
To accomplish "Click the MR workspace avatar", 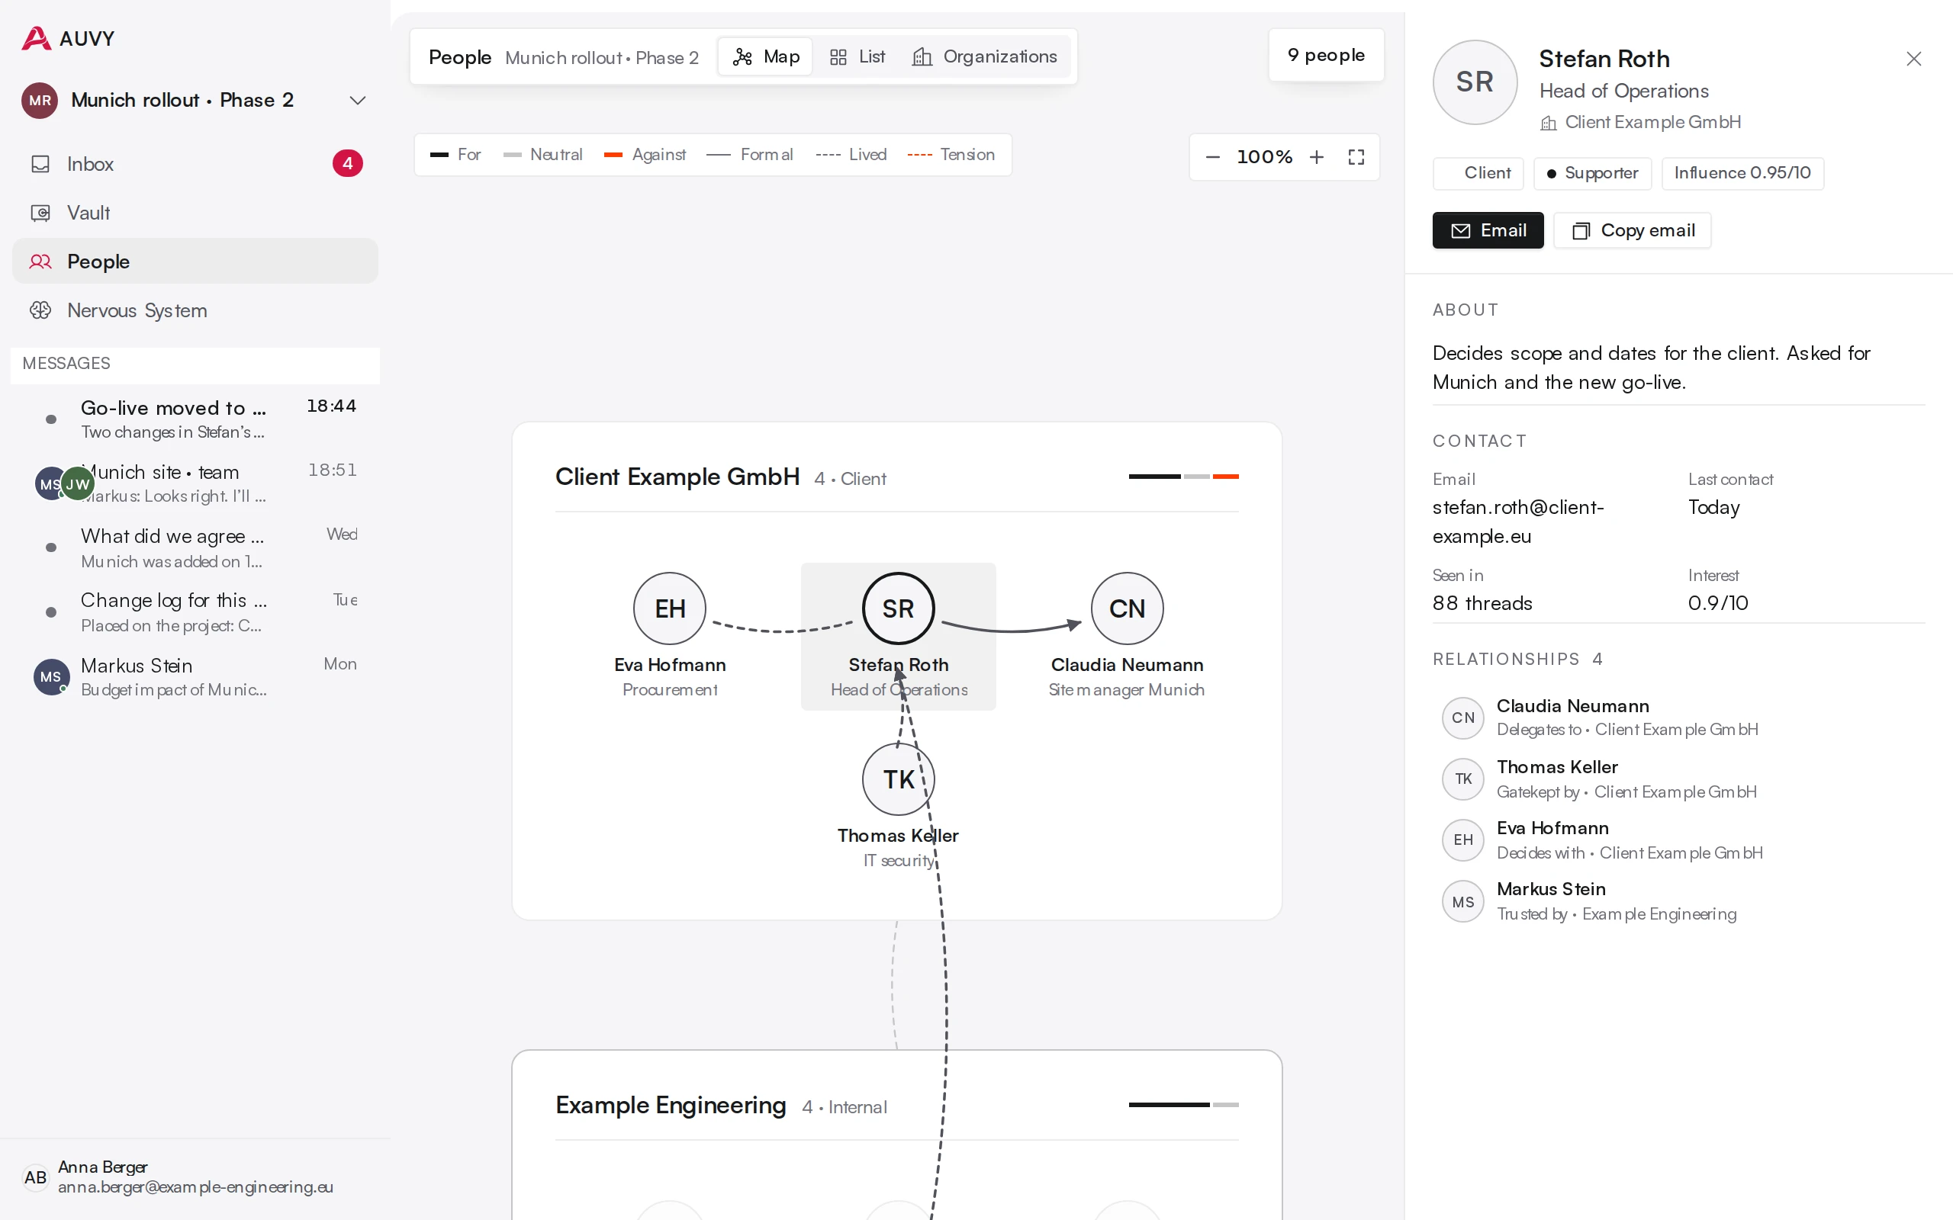I will 40,101.
